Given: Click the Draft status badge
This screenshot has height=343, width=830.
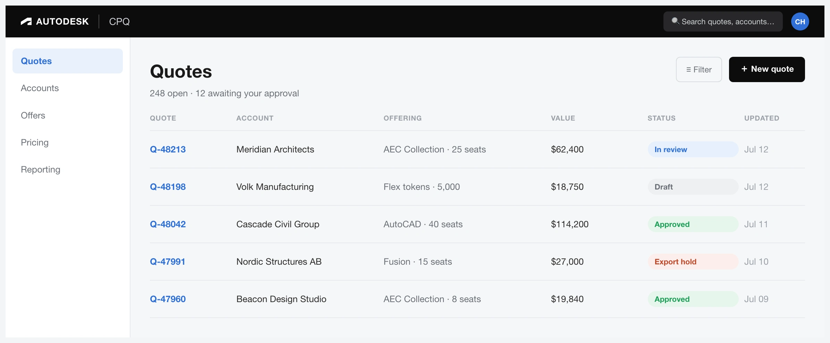Looking at the screenshot, I should point(693,187).
